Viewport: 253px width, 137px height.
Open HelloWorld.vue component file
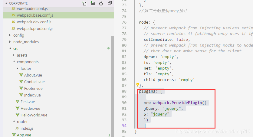34,115
